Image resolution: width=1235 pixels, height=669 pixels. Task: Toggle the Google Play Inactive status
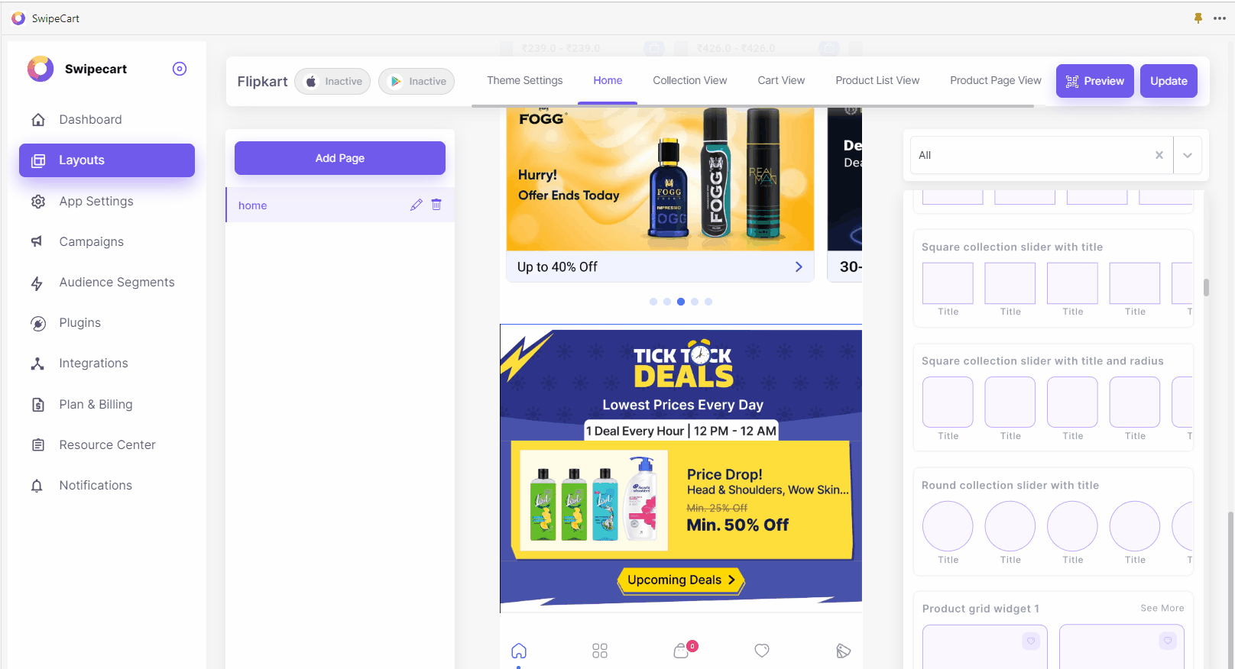coord(417,82)
